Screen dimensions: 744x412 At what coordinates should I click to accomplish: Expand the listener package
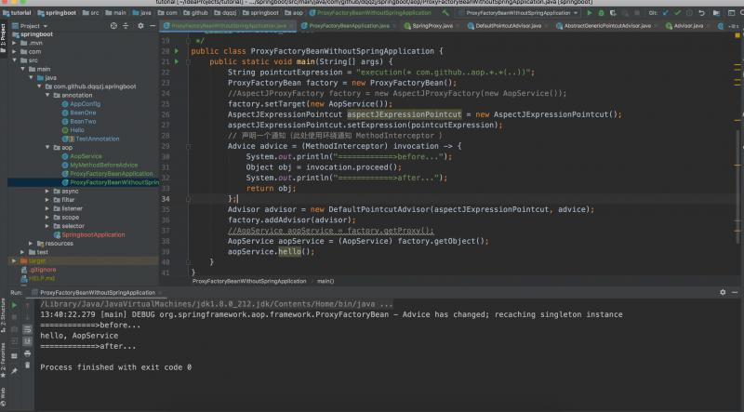47,208
